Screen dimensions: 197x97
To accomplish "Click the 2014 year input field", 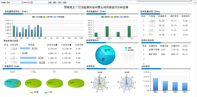I will tap(29, 2).
